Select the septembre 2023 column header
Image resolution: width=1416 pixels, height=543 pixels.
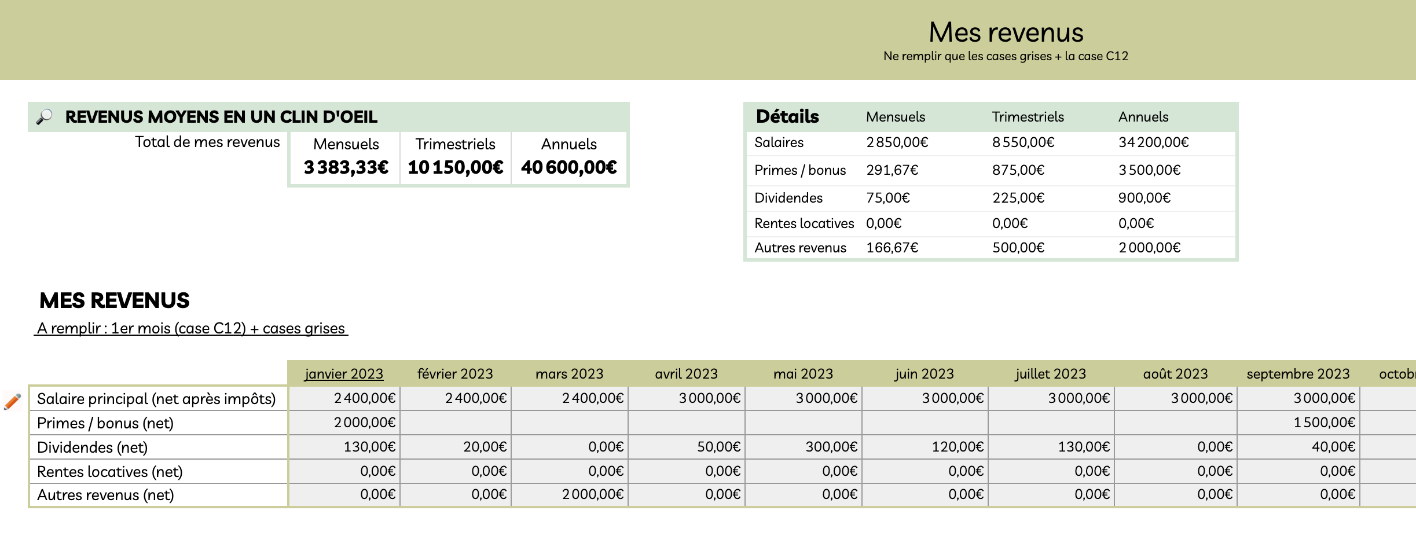click(1298, 374)
